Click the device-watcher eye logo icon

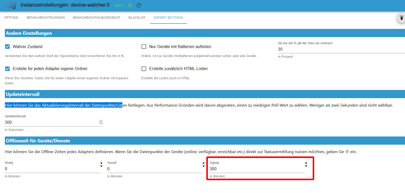pyautogui.click(x=11, y=5)
